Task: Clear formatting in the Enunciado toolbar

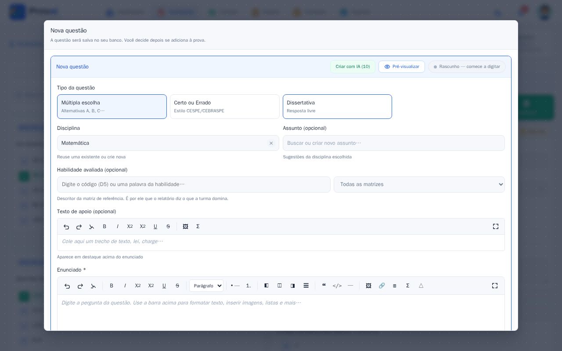Action: (x=94, y=286)
